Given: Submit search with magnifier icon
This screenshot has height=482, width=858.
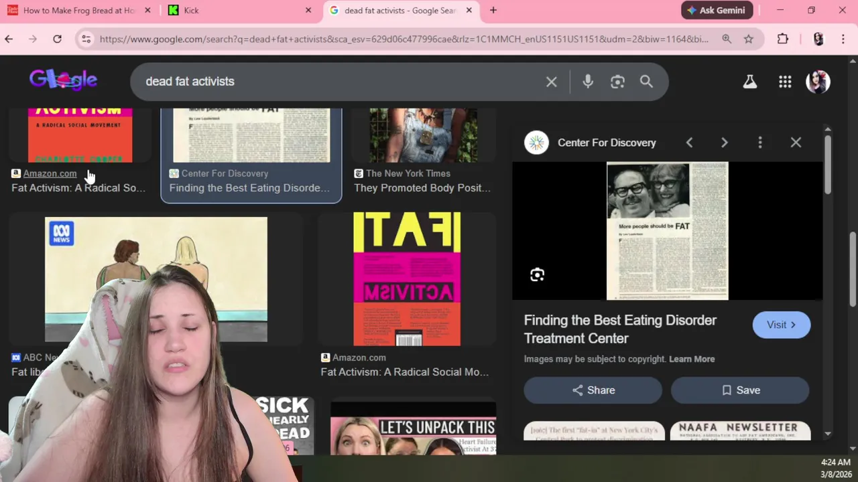Looking at the screenshot, I should tap(646, 82).
